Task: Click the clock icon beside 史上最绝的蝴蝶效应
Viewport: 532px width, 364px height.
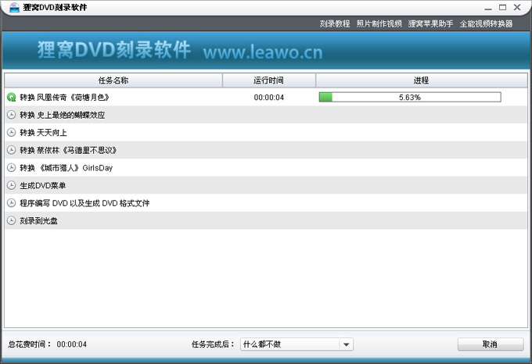Action: pyautogui.click(x=12, y=115)
